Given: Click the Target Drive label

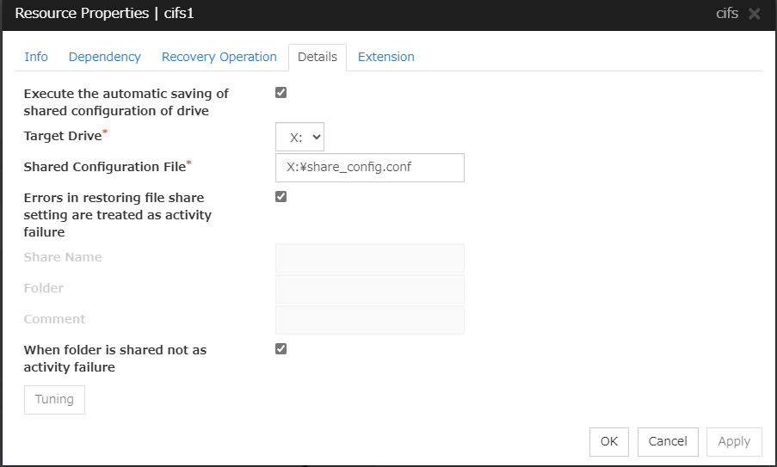Looking at the screenshot, I should click(x=62, y=136).
